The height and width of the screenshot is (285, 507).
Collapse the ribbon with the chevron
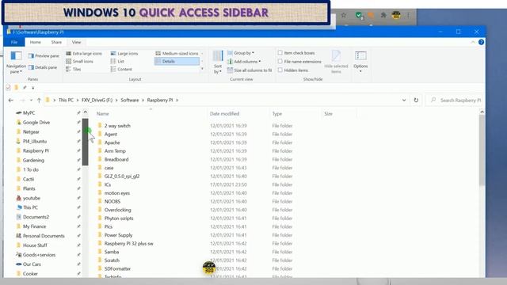[473, 42]
